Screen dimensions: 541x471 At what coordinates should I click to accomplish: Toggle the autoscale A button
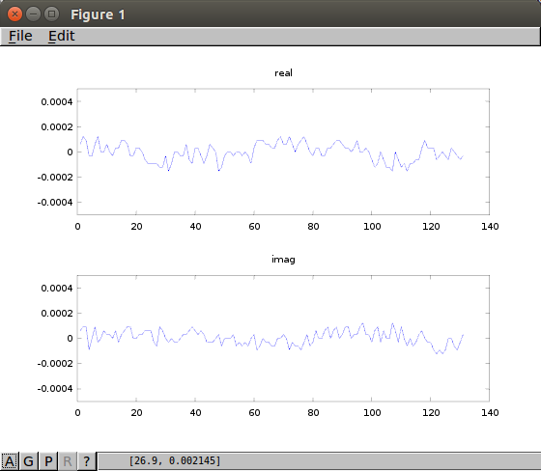tap(10, 461)
